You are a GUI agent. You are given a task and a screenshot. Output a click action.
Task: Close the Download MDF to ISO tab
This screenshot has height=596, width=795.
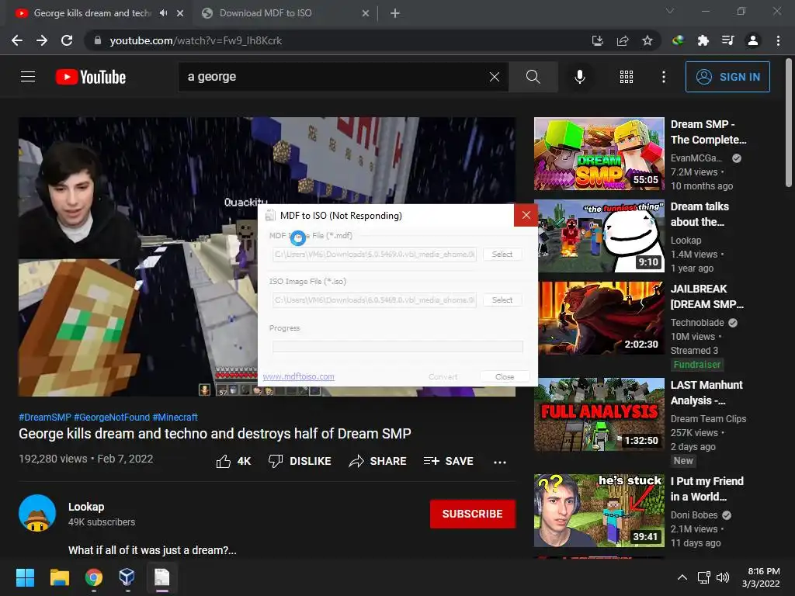pos(366,13)
